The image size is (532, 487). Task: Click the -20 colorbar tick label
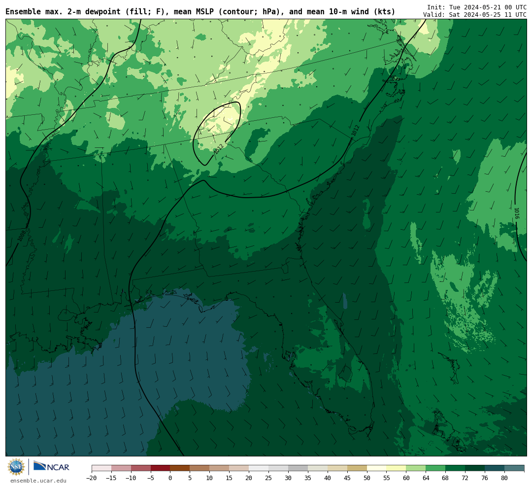click(92, 478)
